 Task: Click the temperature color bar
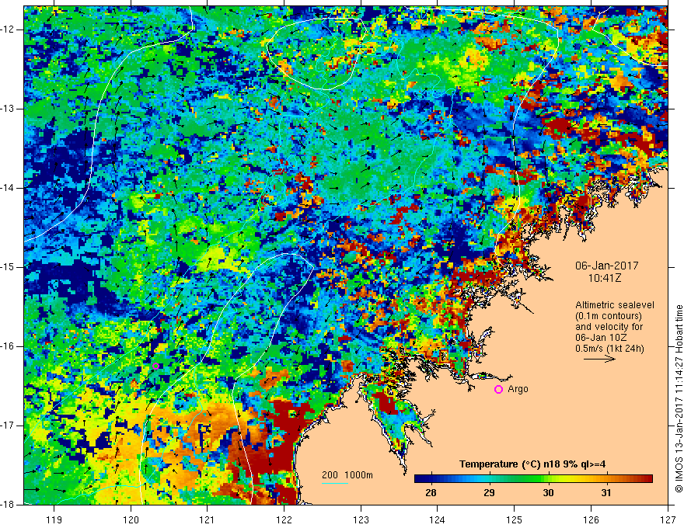533,479
